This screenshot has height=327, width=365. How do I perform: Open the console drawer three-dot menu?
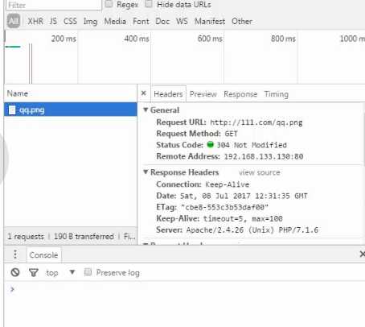[x=15, y=254]
